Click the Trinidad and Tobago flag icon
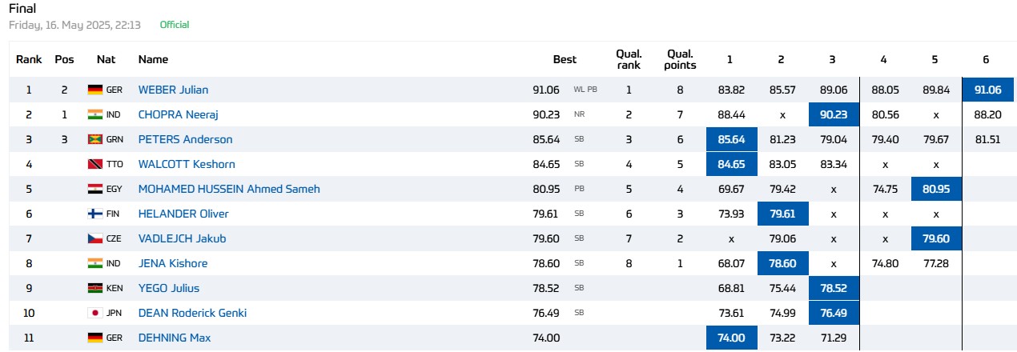The height and width of the screenshot is (352, 1017). (x=95, y=164)
